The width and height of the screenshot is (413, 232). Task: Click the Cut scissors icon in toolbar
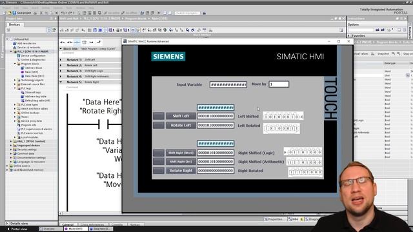coord(41,13)
